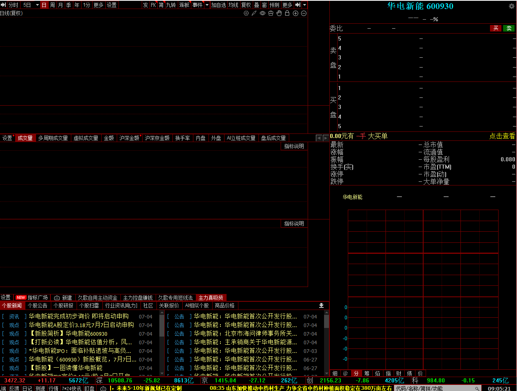The width and height of the screenshot is (517, 391).
Task: Open 诊 diagnosis icon tab
Action: (x=345, y=373)
